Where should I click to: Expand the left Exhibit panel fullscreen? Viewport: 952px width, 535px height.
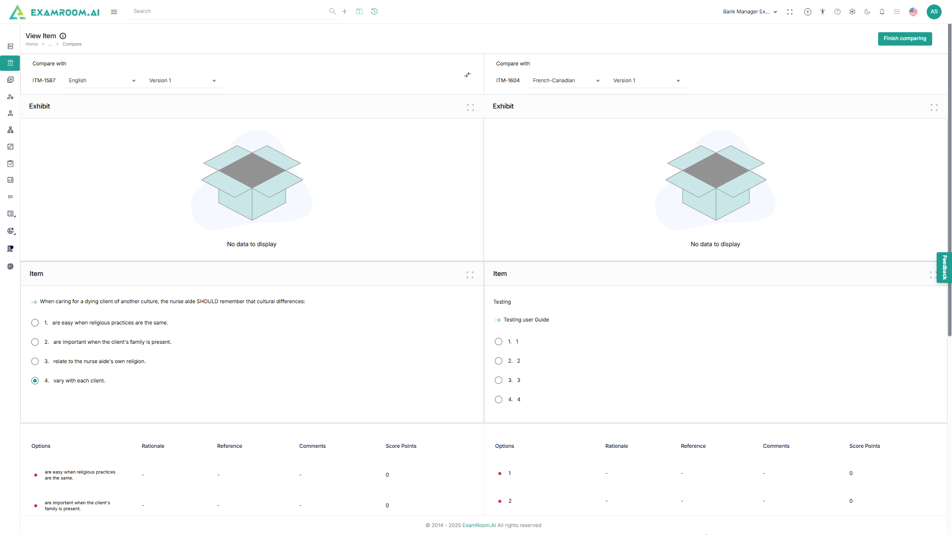click(470, 107)
